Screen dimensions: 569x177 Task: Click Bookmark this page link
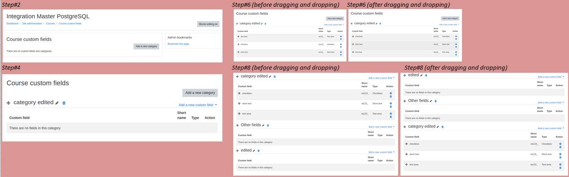tap(178, 44)
